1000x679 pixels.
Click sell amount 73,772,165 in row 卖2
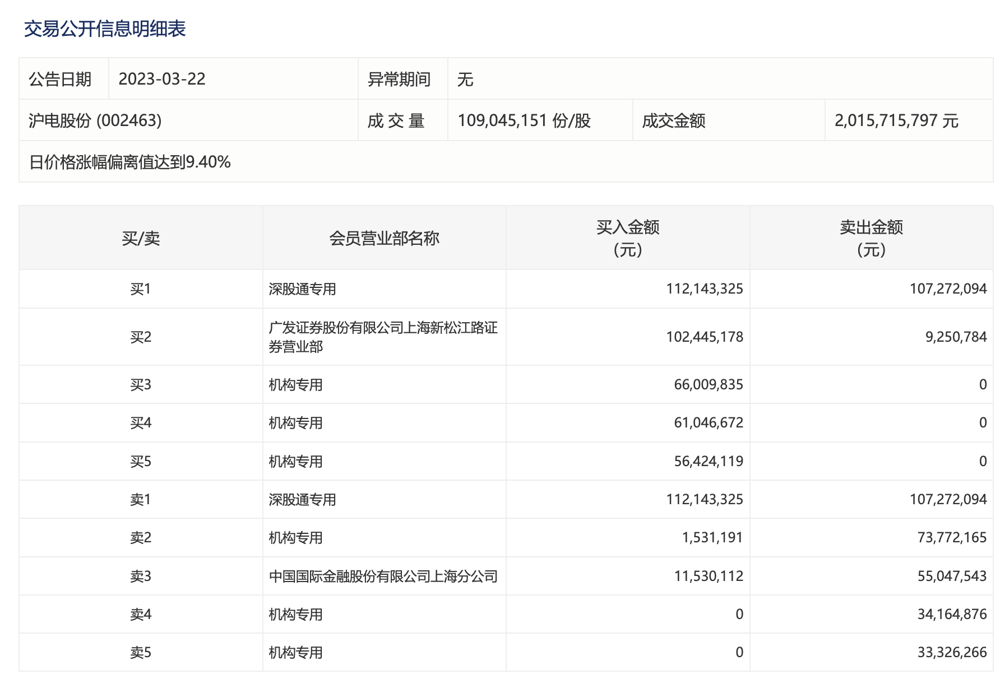[952, 538]
